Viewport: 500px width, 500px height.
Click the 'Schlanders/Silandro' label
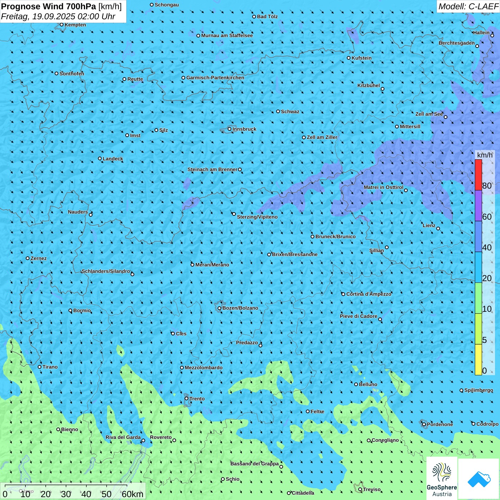tap(106, 271)
